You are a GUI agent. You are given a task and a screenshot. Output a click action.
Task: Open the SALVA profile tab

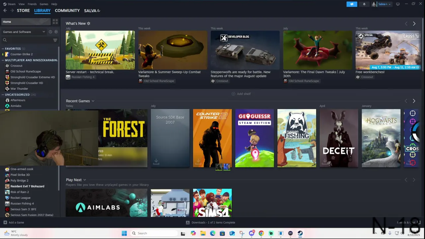(92, 11)
